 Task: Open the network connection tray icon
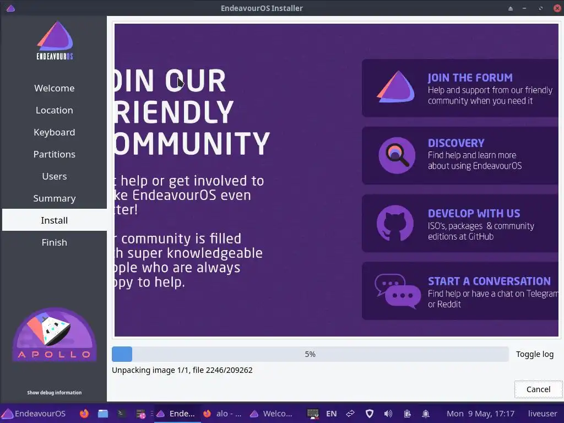click(x=350, y=414)
